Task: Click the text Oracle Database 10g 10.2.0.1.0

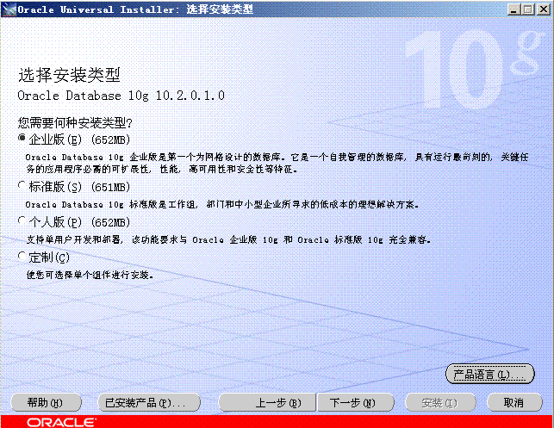Action: 121,96
